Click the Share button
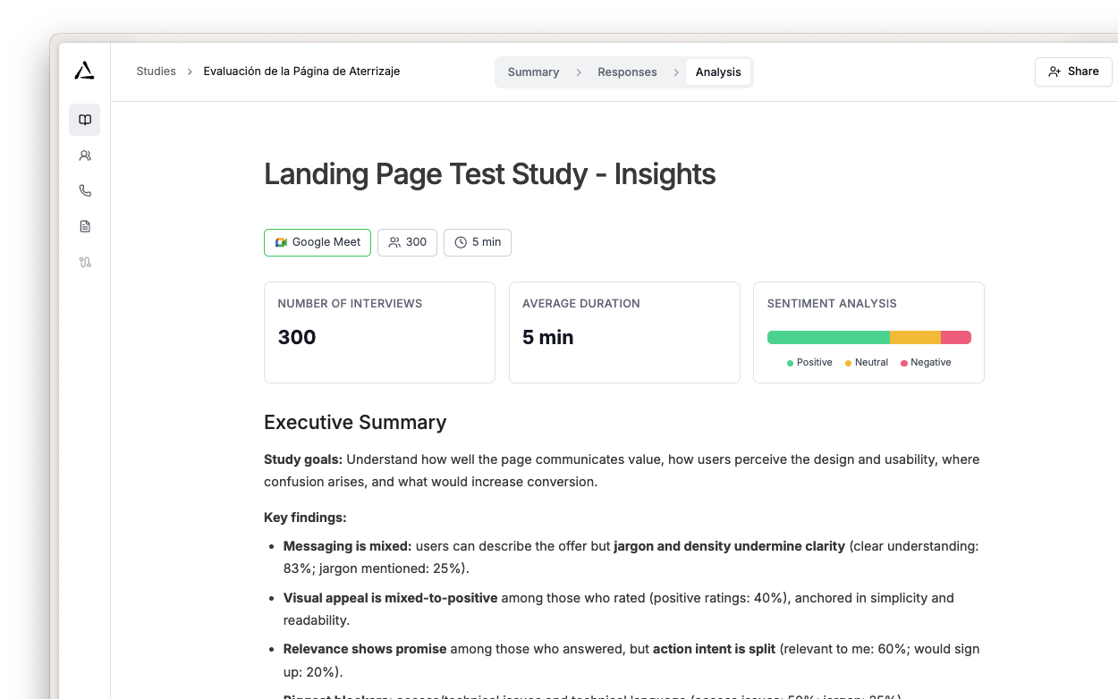The height and width of the screenshot is (699, 1118). pos(1073,72)
